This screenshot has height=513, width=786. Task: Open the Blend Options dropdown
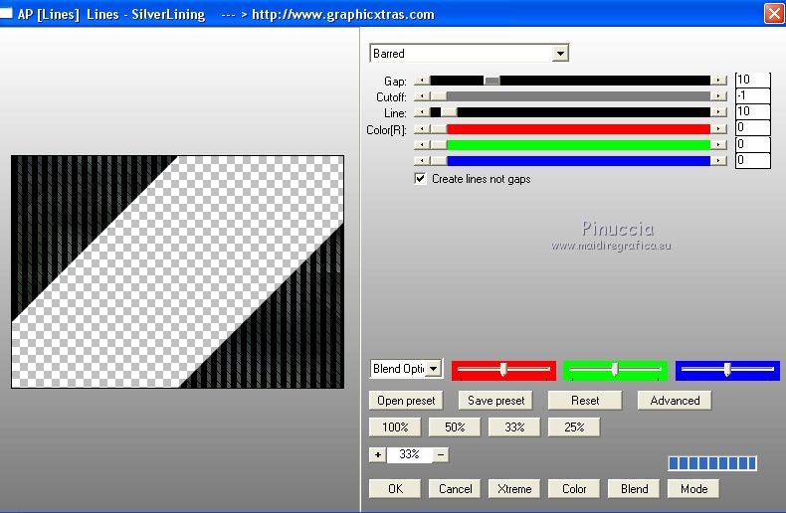(434, 369)
